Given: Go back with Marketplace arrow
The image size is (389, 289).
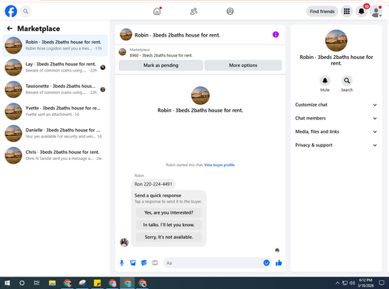Looking at the screenshot, I should tap(10, 29).
